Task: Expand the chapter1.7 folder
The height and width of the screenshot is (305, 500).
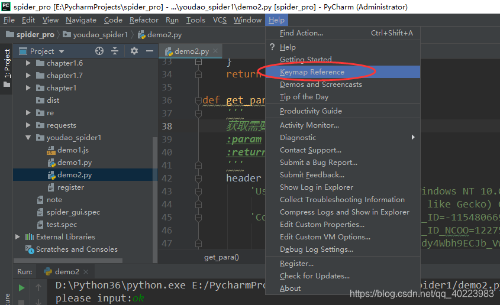Action: coord(28,76)
